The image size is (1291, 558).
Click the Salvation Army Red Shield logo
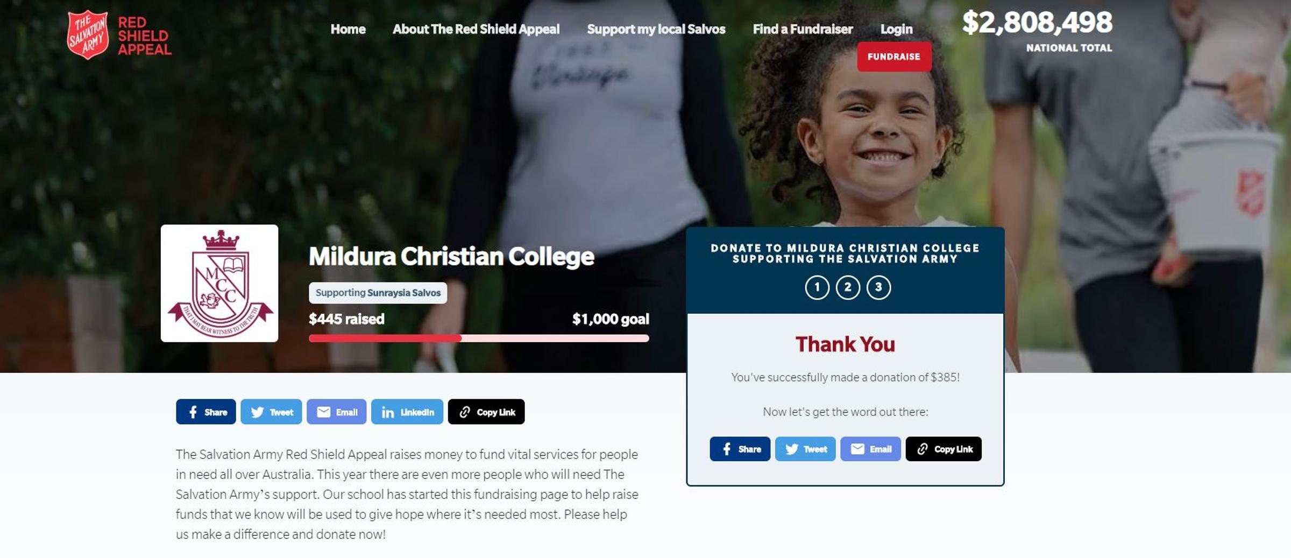click(119, 35)
